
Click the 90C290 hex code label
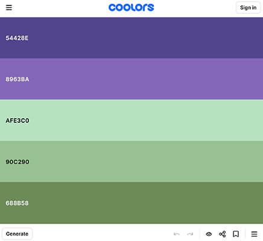click(17, 161)
